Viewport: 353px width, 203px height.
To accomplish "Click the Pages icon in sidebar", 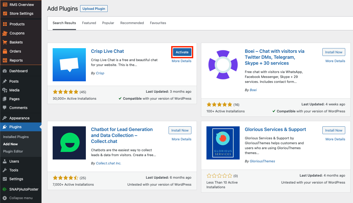I will click(x=5, y=99).
